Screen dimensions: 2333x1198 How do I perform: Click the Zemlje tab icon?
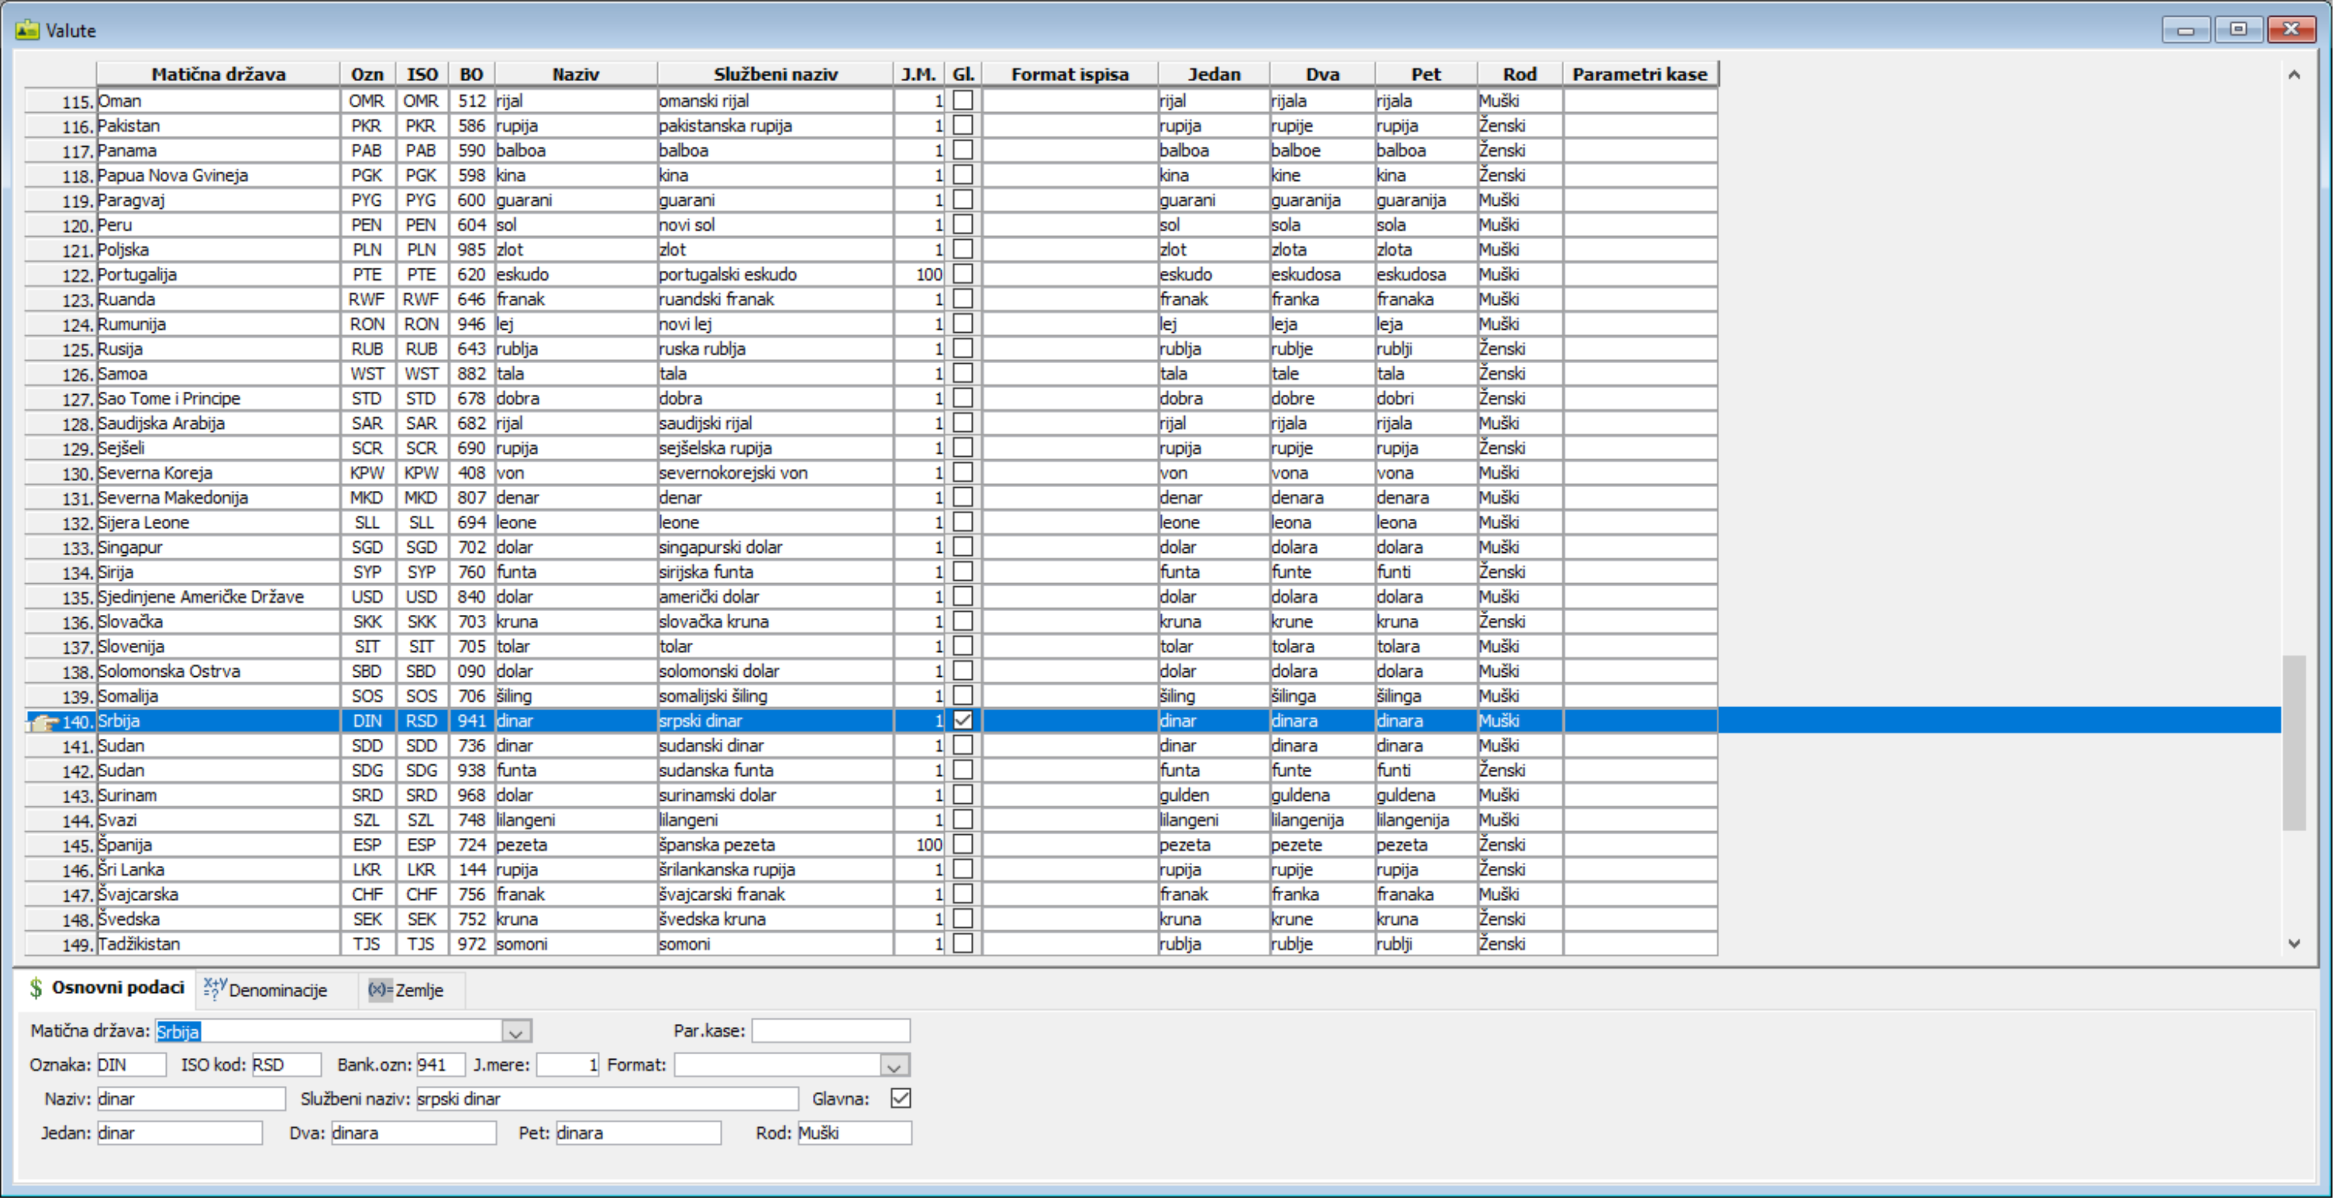coord(381,990)
